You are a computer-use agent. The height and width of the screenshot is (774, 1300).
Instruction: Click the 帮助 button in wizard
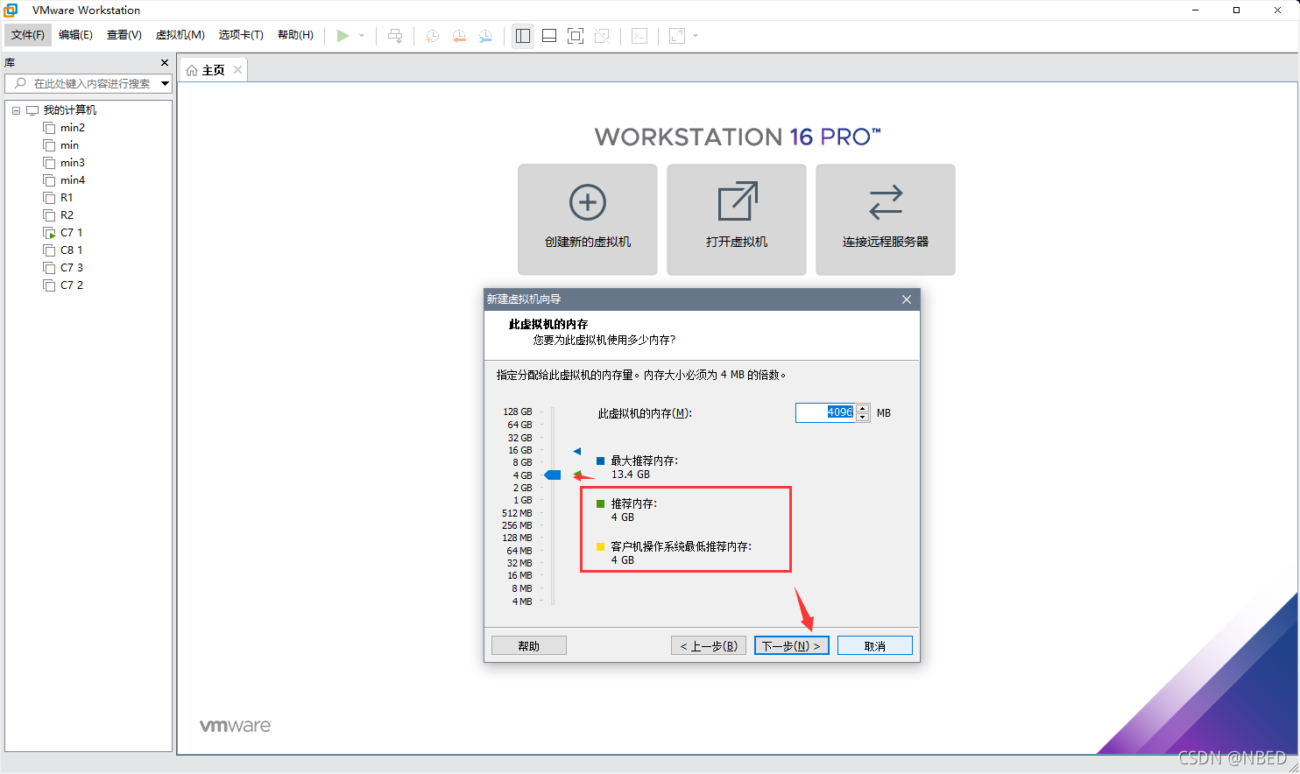coord(529,645)
